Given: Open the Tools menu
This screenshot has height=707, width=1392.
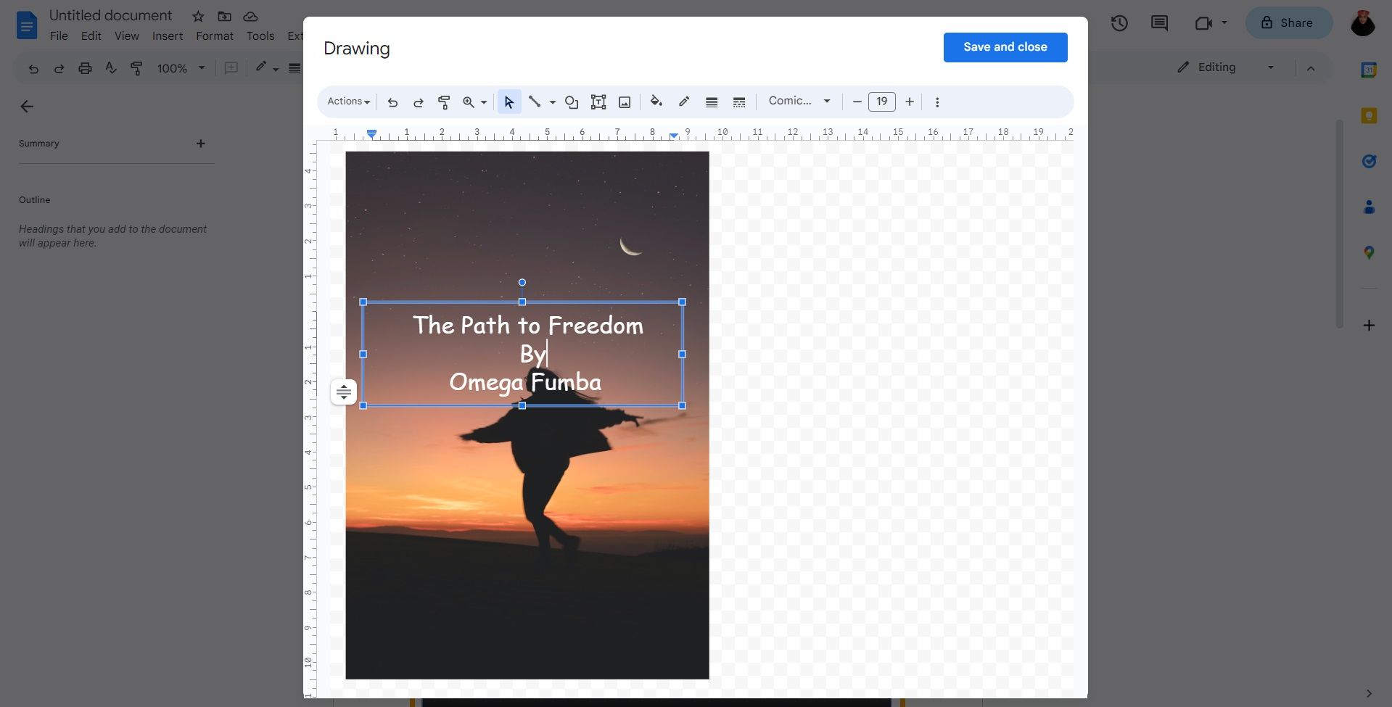Looking at the screenshot, I should click(x=260, y=36).
